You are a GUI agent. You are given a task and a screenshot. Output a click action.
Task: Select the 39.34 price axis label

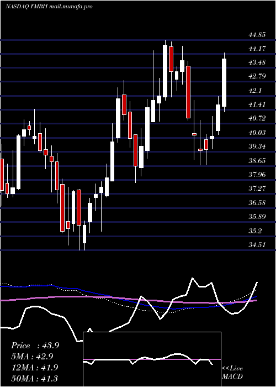click(257, 147)
